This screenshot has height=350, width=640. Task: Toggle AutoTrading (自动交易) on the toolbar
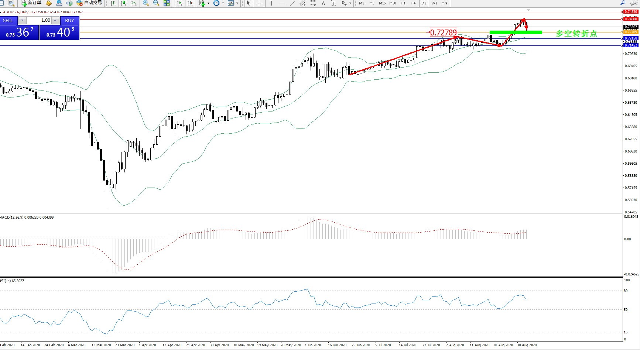pos(89,3)
